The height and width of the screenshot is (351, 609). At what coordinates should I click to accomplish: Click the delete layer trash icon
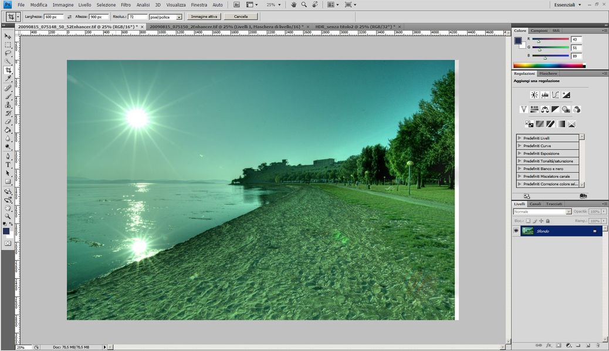(x=597, y=346)
